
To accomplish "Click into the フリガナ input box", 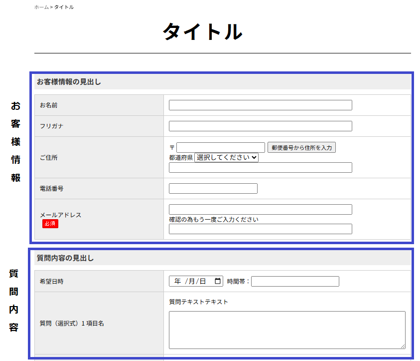I will point(260,126).
